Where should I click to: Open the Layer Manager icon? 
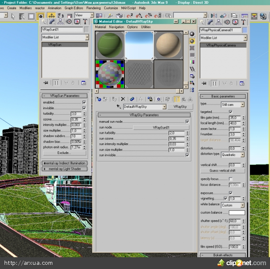click(x=234, y=16)
